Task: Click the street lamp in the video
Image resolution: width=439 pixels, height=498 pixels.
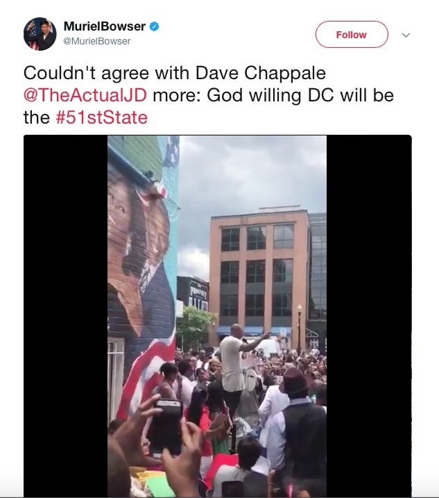Action: click(299, 327)
